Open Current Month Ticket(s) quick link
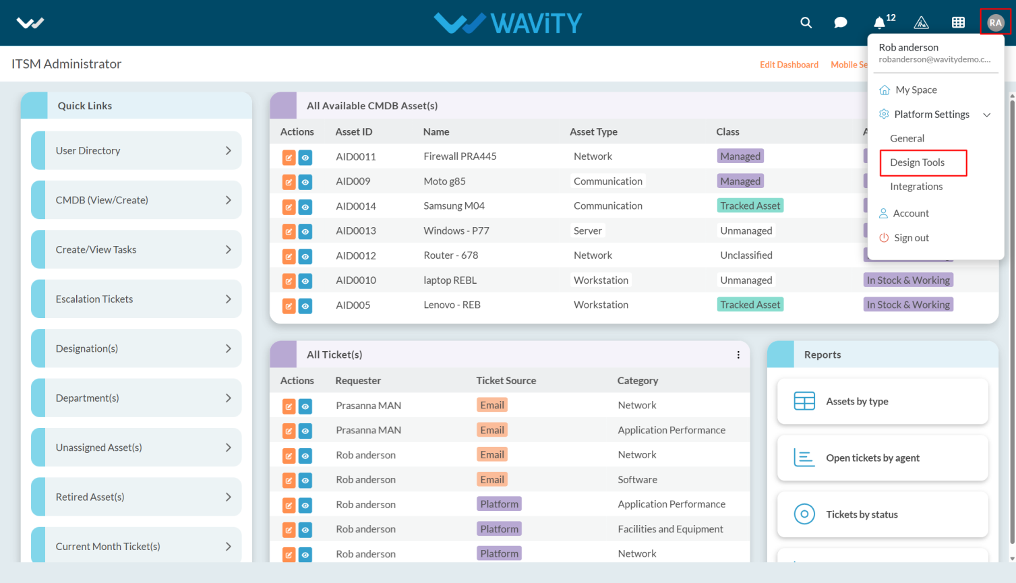This screenshot has width=1016, height=583. coord(136,545)
